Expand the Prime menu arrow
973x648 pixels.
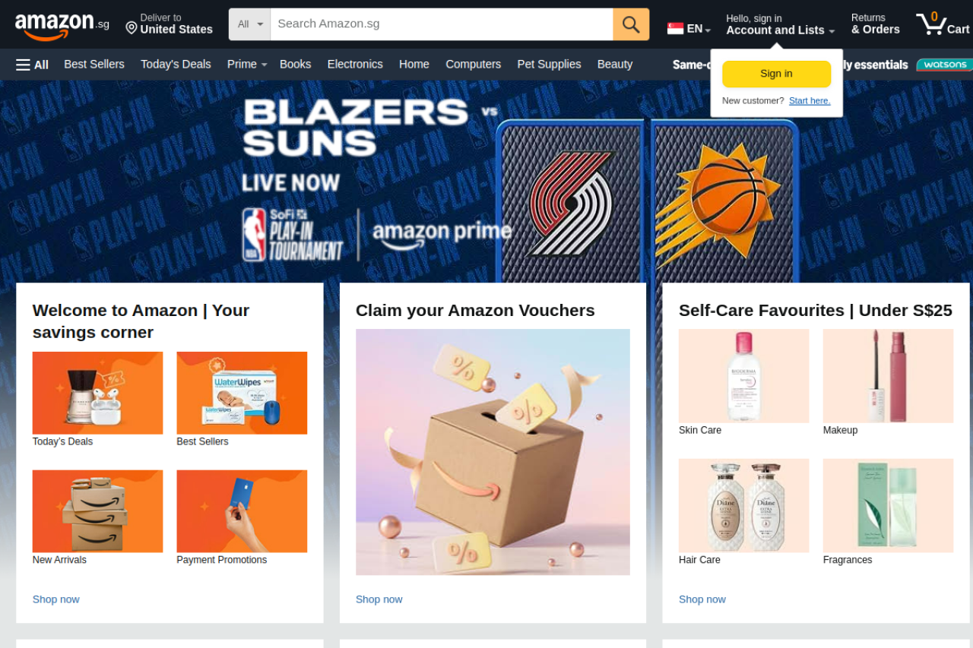(x=264, y=65)
